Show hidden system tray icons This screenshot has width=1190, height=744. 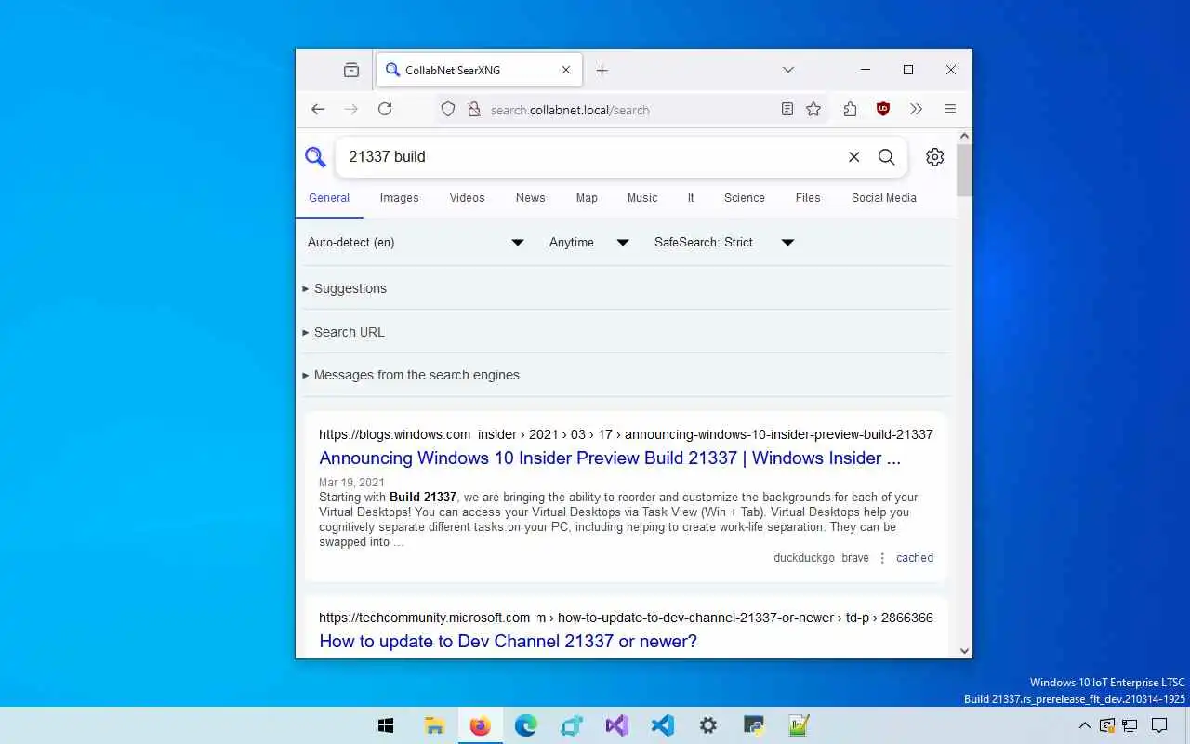coord(1084,725)
